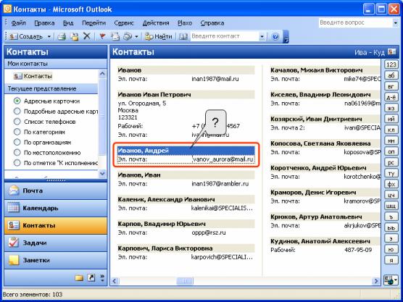Click the blue Help question mark icon

coord(275,36)
